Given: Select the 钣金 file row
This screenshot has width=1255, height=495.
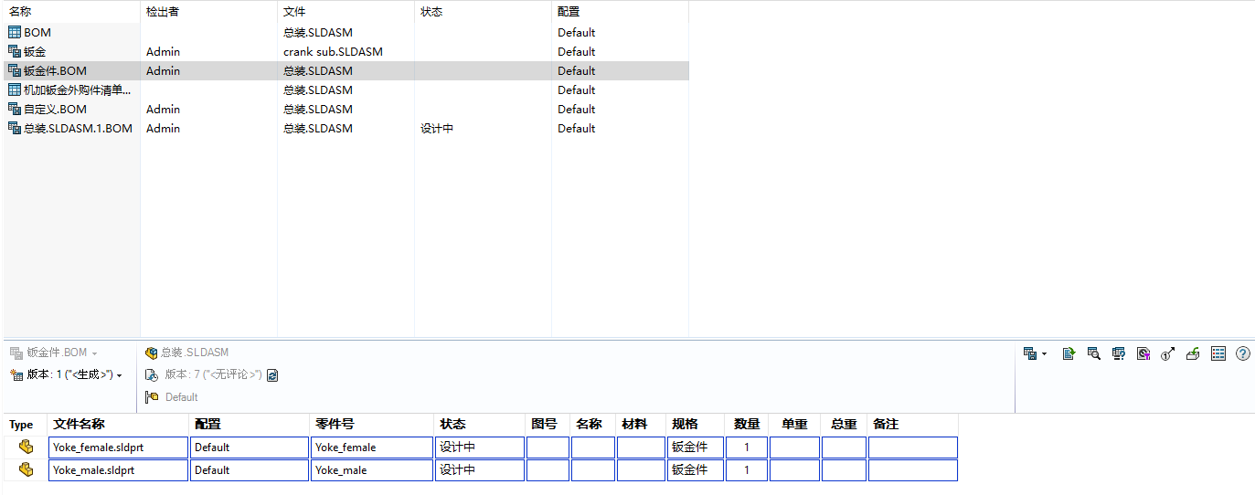Looking at the screenshot, I should [x=346, y=51].
